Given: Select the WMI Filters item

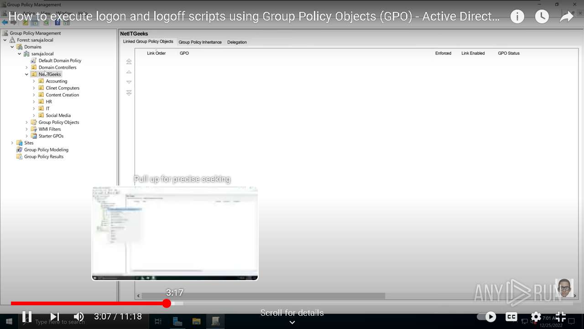Looking at the screenshot, I should point(50,129).
